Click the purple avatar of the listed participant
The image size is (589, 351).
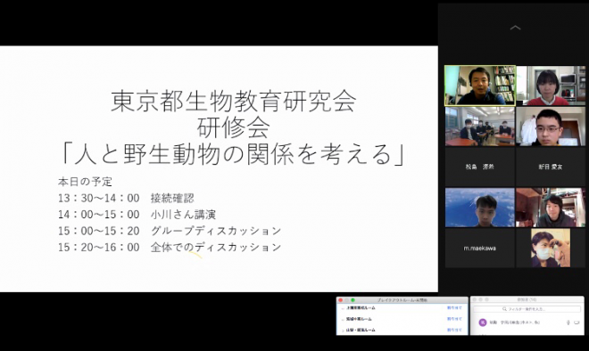(483, 322)
